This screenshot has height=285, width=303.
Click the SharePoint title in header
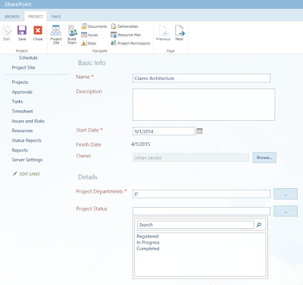pos(18,5)
